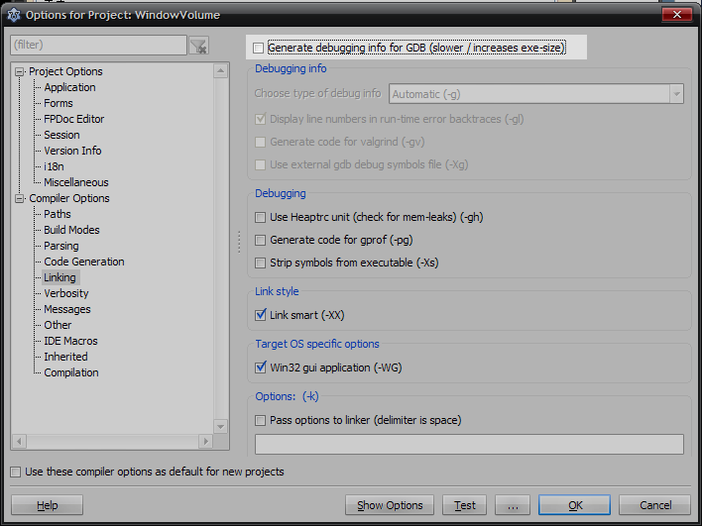Click the Help button
702x526 pixels.
point(47,505)
